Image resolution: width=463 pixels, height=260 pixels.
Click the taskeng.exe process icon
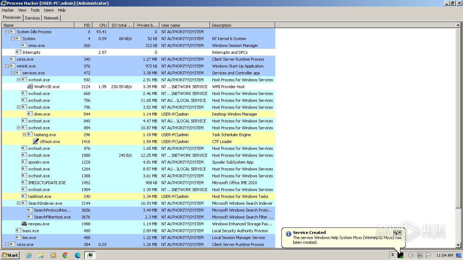pos(30,135)
